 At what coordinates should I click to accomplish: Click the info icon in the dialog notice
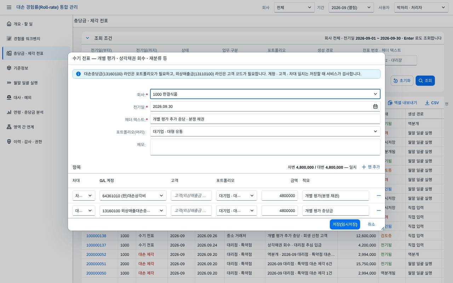pos(78,74)
